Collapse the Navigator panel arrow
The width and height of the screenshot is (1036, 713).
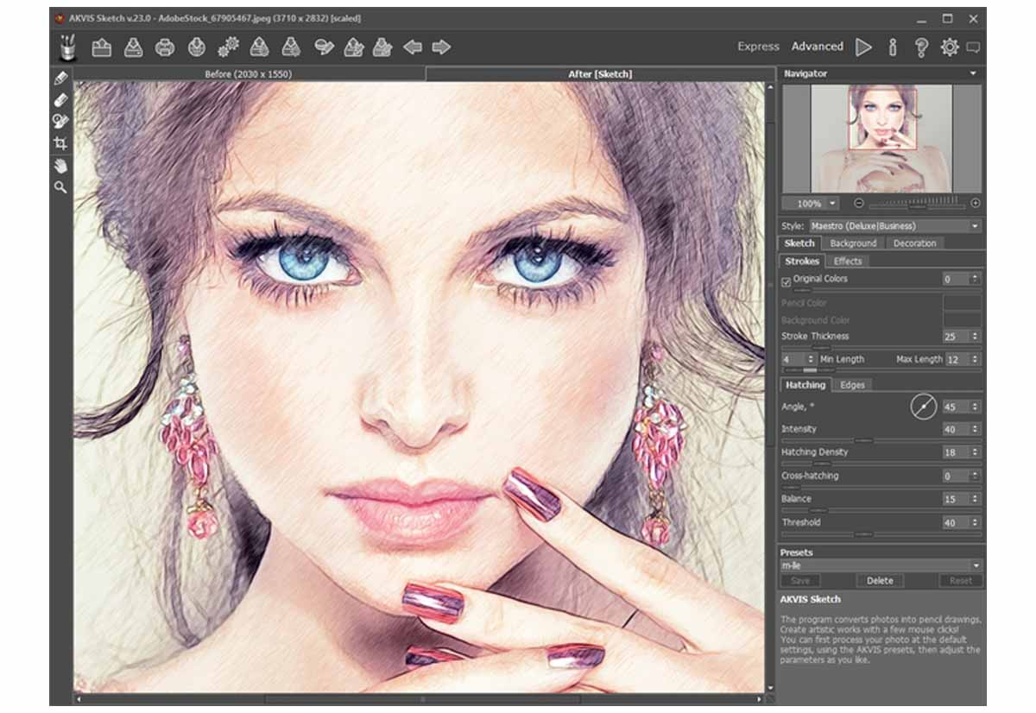975,74
